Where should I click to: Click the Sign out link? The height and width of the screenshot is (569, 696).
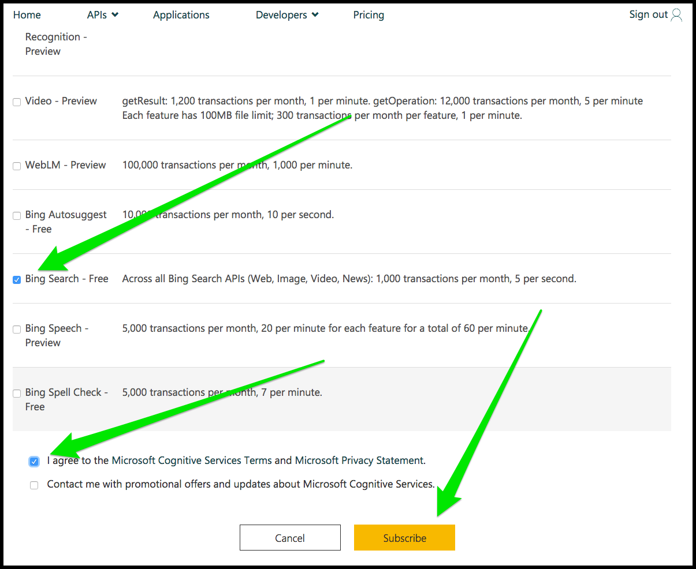point(648,14)
